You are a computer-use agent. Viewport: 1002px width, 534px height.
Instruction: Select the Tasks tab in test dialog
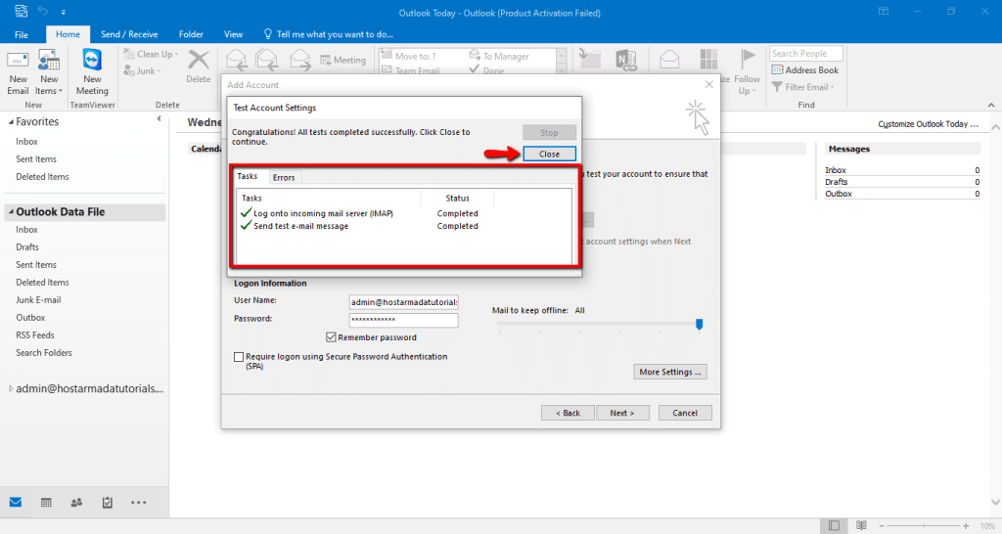(248, 176)
